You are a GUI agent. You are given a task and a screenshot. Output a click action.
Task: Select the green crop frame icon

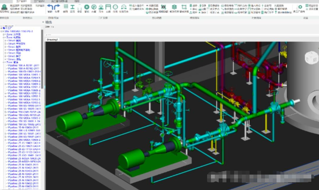pos(184,7)
